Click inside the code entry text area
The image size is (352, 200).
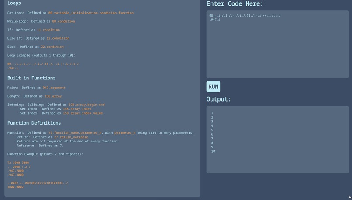(277, 44)
